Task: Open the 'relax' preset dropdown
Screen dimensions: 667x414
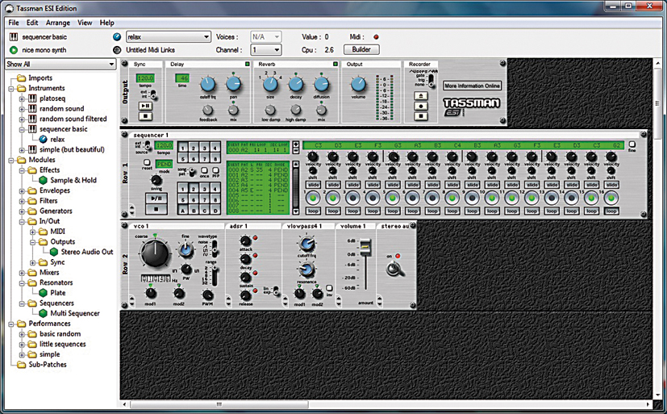Action: click(169, 37)
